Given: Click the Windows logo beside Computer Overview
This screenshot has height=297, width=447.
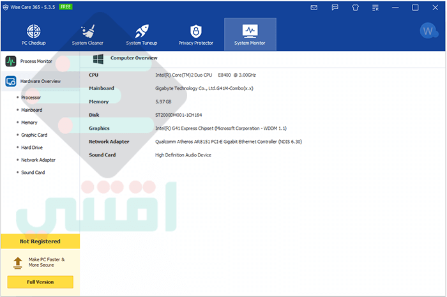Looking at the screenshot, I should (x=98, y=59).
